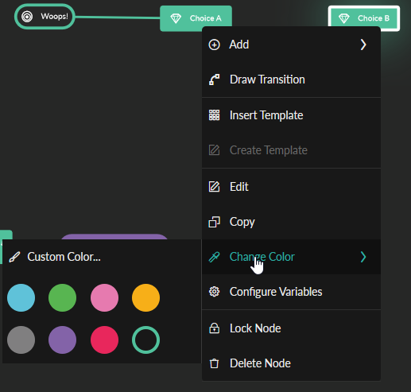Click the Draw Transition path icon
The height and width of the screenshot is (392, 411).
(214, 80)
